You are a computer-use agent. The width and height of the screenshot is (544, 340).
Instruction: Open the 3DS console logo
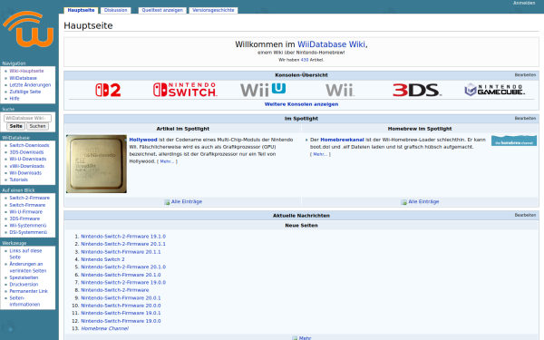click(x=417, y=90)
